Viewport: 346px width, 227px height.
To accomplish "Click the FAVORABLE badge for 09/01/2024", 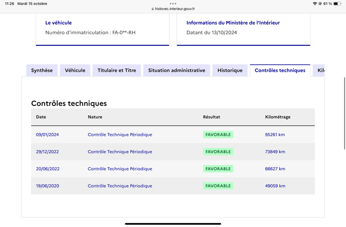I will pyautogui.click(x=218, y=134).
